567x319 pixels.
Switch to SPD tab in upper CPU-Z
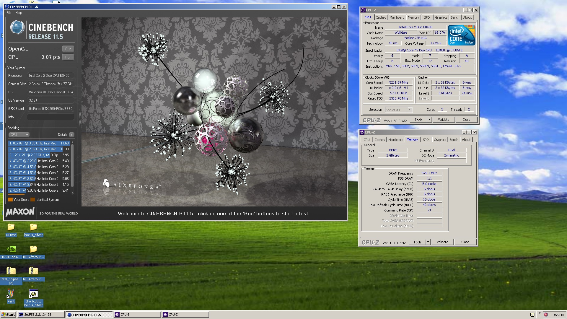[x=427, y=17]
